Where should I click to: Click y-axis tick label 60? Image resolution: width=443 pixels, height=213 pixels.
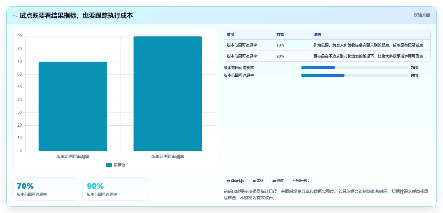point(20,74)
